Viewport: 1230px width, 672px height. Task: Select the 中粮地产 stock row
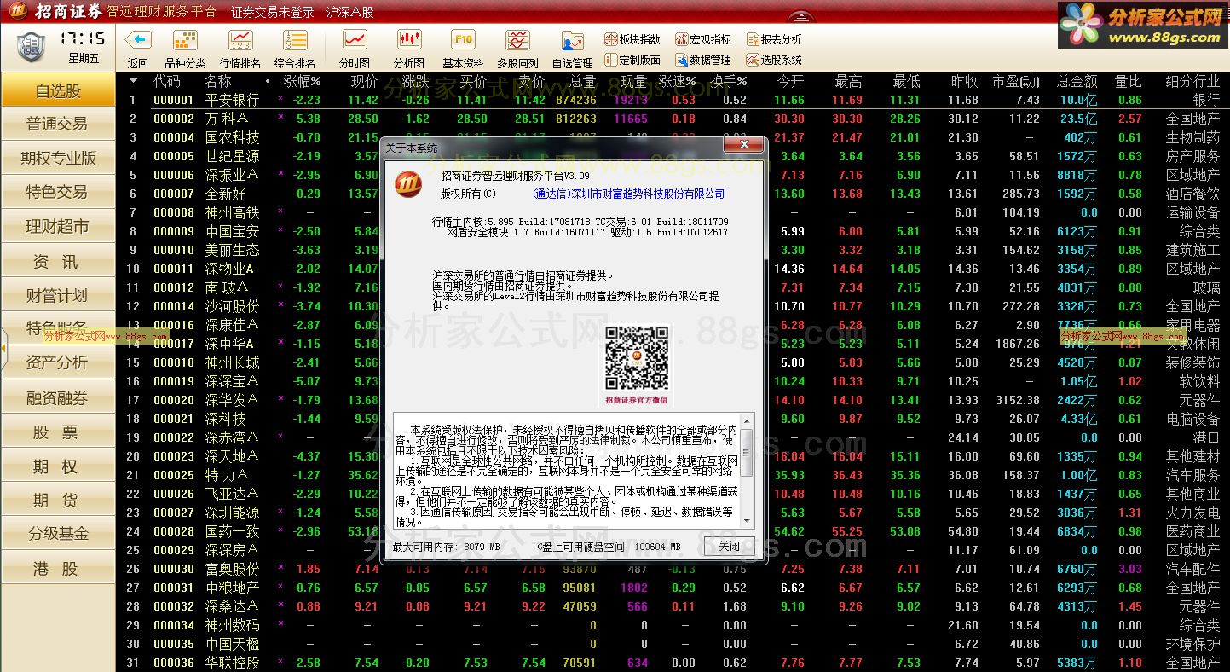coord(673,588)
